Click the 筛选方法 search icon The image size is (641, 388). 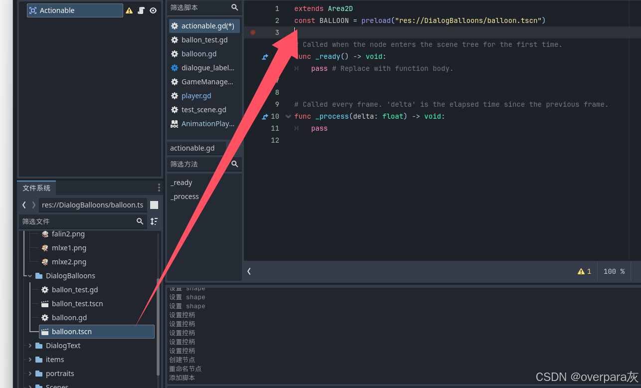pos(234,164)
